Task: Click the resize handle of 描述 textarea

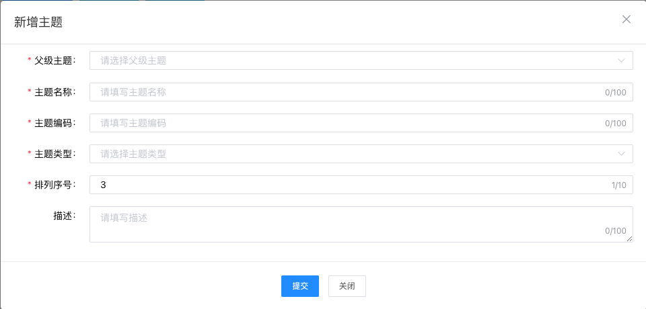Action: [630, 238]
